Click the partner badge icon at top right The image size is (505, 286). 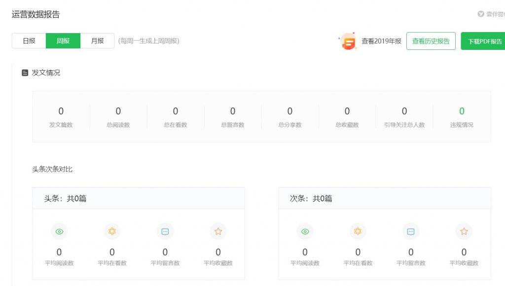[481, 14]
